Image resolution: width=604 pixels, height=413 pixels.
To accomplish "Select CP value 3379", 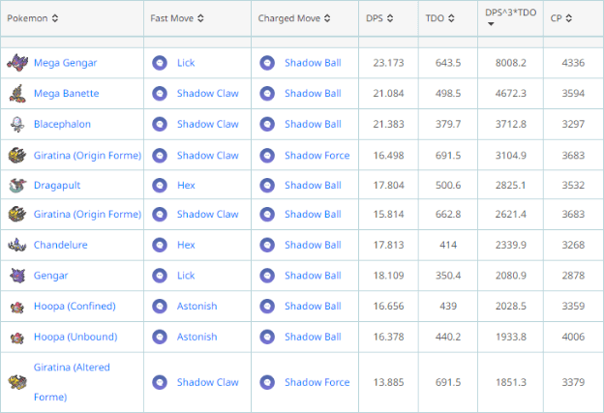I will point(573,382).
